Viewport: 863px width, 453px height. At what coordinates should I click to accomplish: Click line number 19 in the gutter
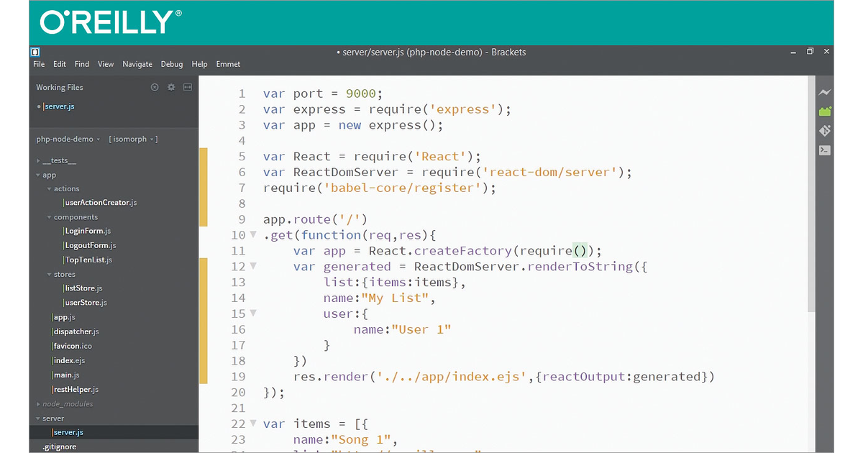tap(238, 377)
